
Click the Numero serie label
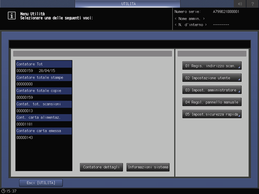click(187, 11)
